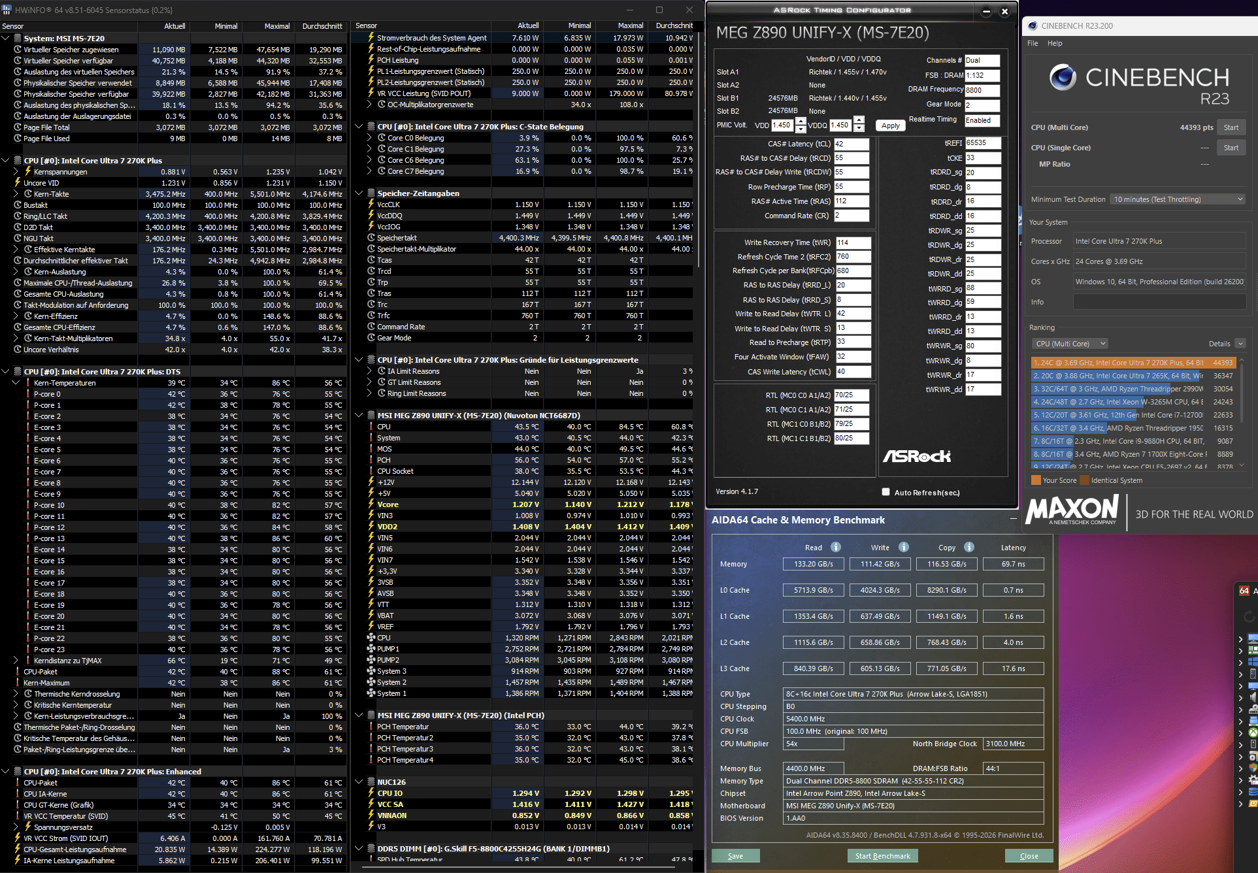
Task: Click the lightning icon beside Vcore
Action: coord(371,504)
